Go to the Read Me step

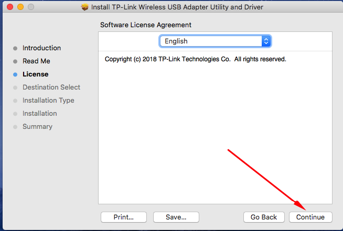pyautogui.click(x=36, y=61)
